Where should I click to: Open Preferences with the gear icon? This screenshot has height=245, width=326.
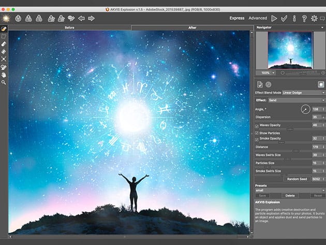314,18
